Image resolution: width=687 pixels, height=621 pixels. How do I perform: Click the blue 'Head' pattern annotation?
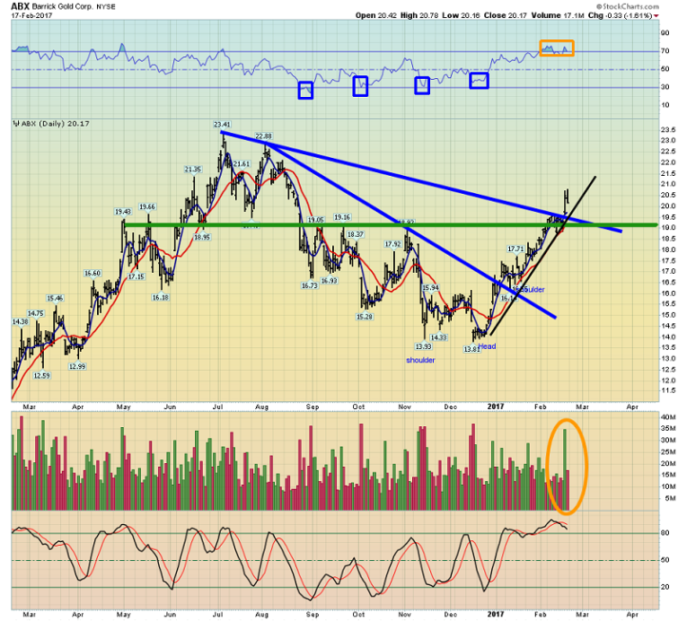(x=487, y=345)
